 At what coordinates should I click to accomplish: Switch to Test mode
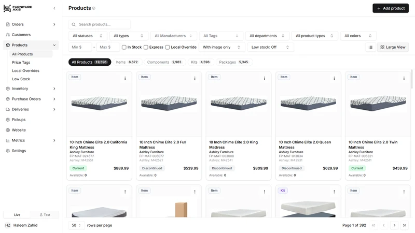coord(45,215)
